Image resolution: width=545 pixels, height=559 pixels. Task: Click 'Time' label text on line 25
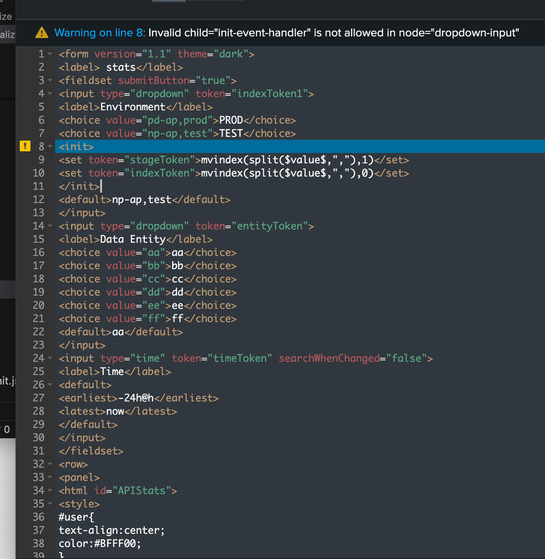(x=112, y=372)
